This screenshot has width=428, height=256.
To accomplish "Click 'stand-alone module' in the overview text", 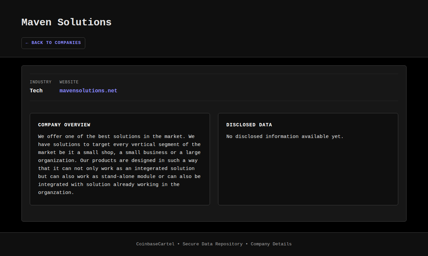I will pos(128,177).
